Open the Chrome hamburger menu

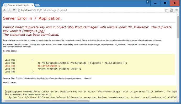point(177,10)
